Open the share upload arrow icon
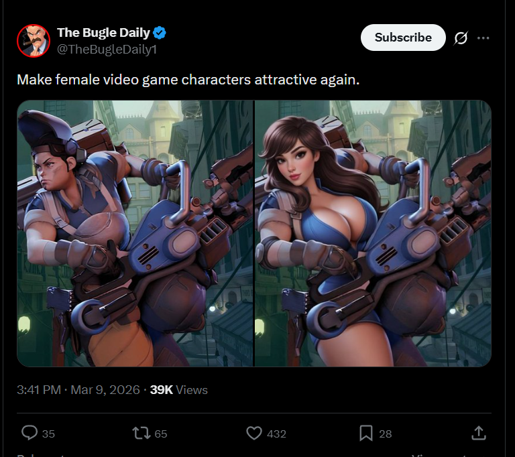Screen dimensions: 515x457 (x=479, y=433)
